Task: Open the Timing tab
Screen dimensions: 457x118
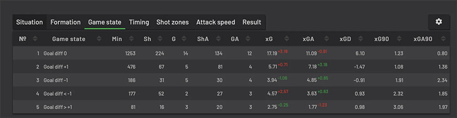Action: coord(139,22)
